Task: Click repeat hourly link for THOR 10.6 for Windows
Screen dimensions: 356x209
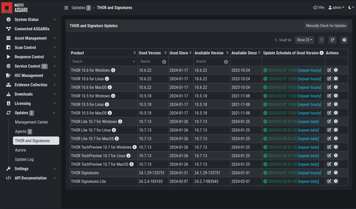Action: coord(309,70)
